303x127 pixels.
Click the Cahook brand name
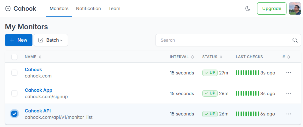[25, 9]
